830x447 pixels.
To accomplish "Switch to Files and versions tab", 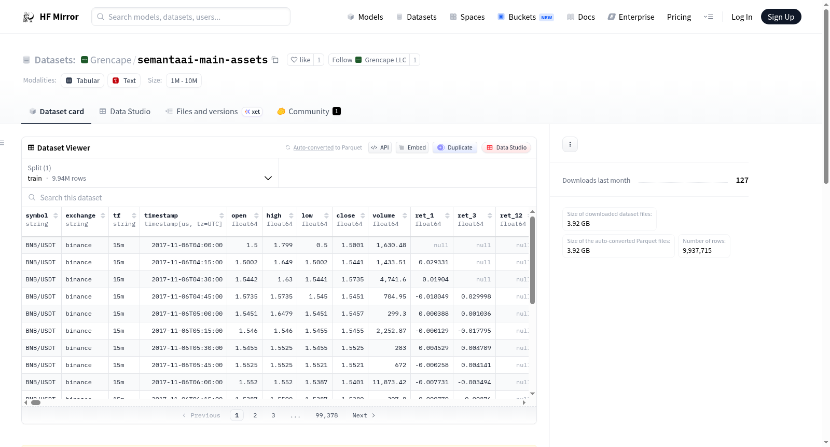I will tap(213, 112).
